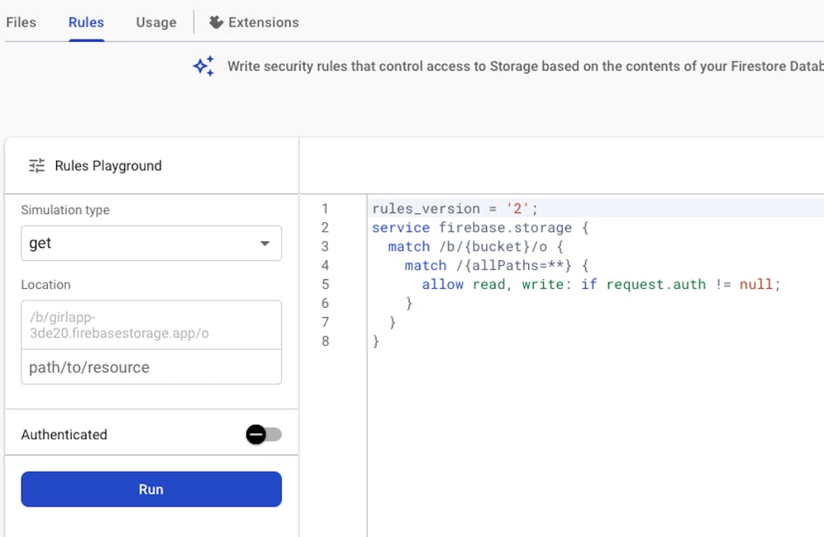Switch to the Usage tab
The height and width of the screenshot is (537, 824).
[x=156, y=22]
